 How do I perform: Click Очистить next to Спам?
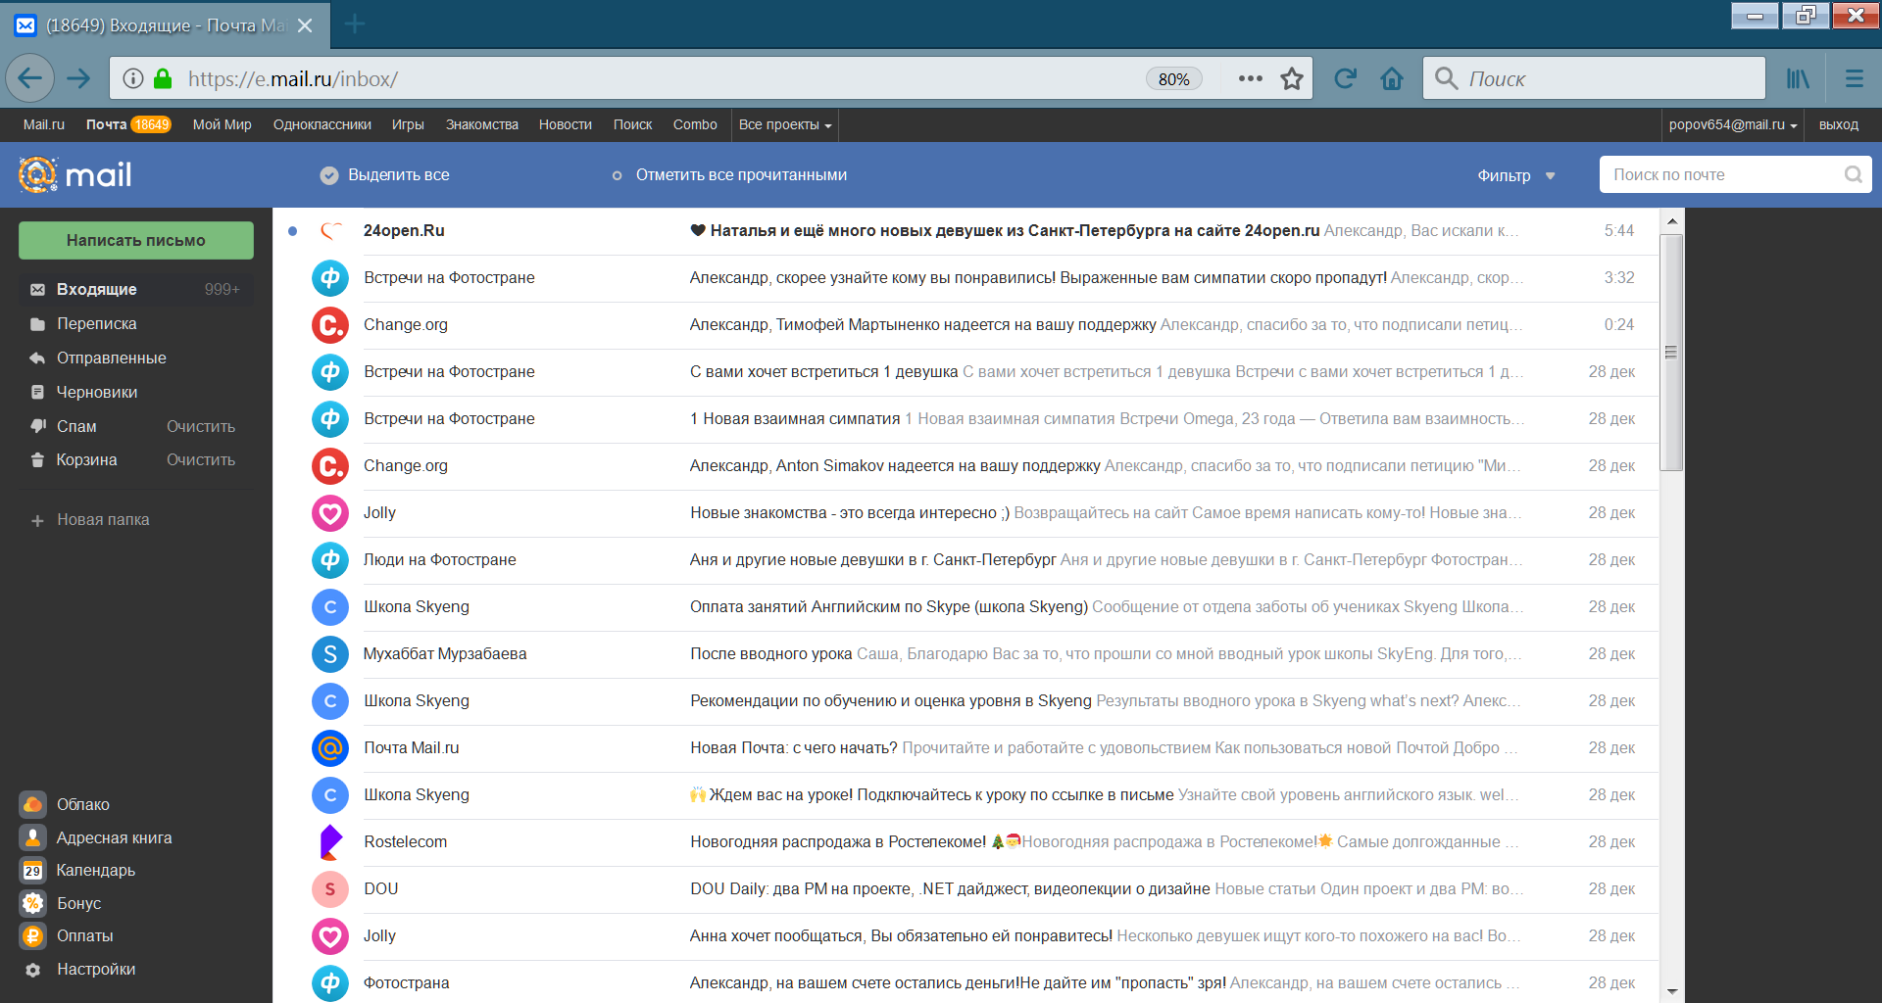(x=201, y=426)
